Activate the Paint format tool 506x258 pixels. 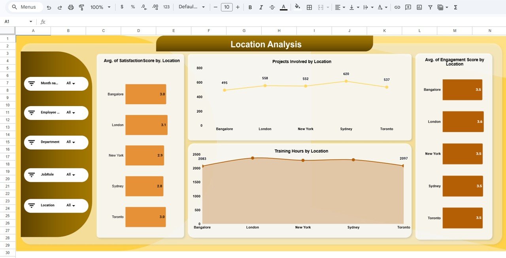[x=81, y=7]
